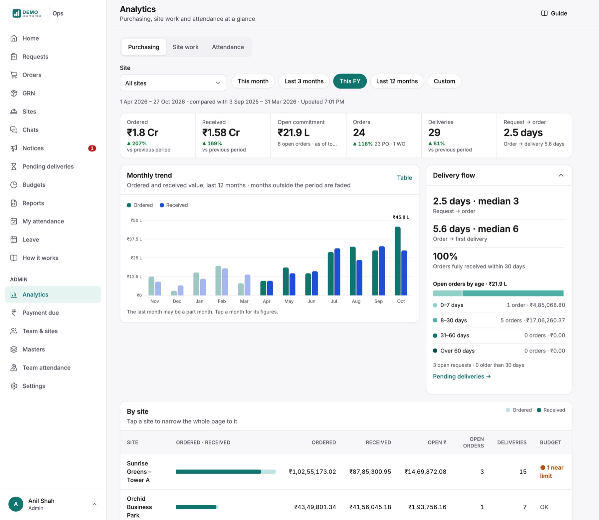Click the Sites hard-hat icon
This screenshot has width=599, height=520.
tap(14, 112)
